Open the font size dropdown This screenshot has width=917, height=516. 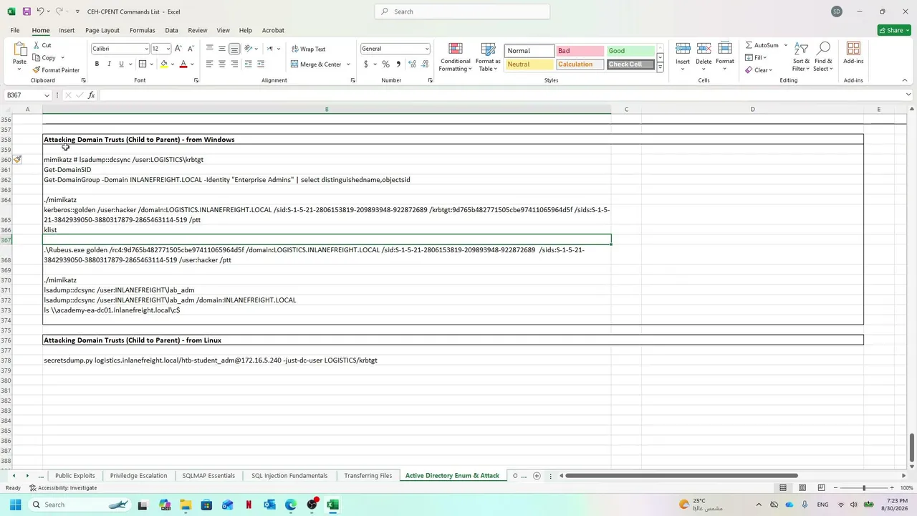168,49
